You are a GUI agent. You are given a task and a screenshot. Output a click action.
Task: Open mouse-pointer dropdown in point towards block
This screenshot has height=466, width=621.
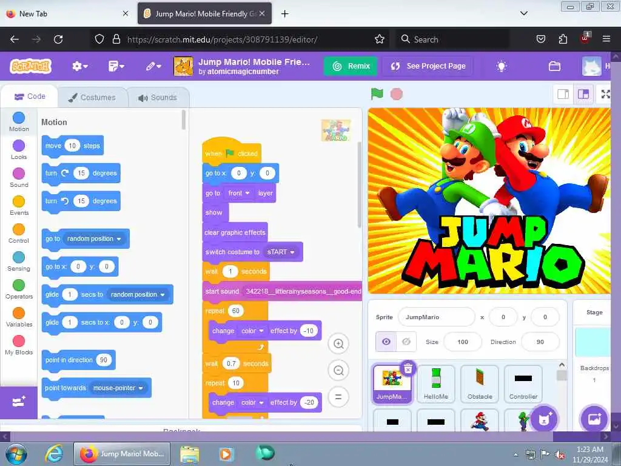[x=118, y=388]
